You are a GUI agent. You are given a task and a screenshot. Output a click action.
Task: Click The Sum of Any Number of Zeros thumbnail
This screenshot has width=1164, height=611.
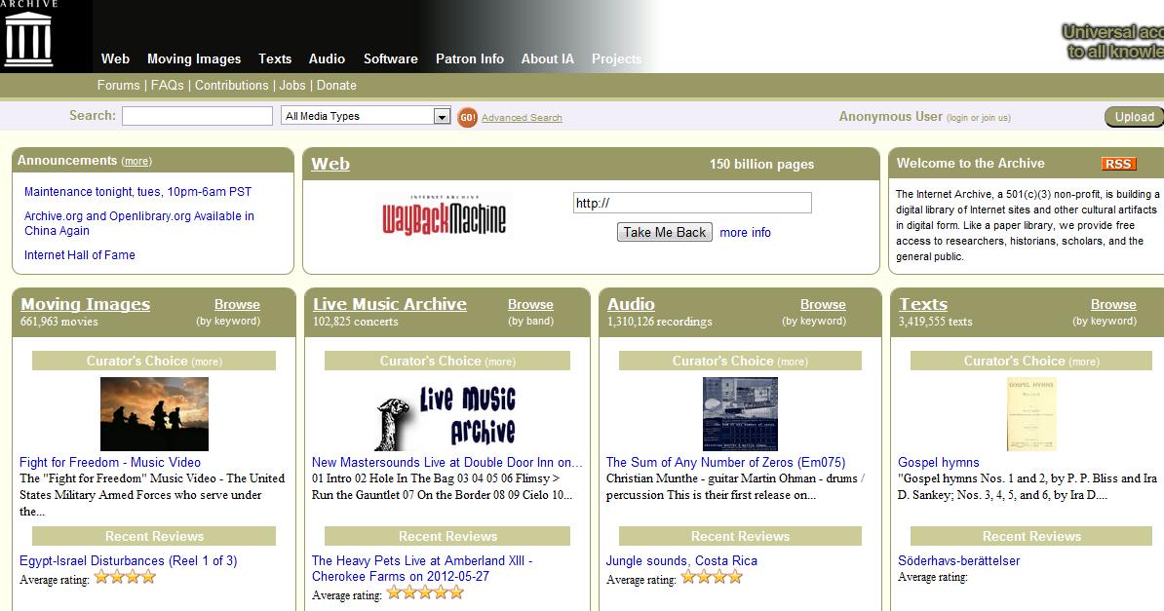click(x=740, y=413)
